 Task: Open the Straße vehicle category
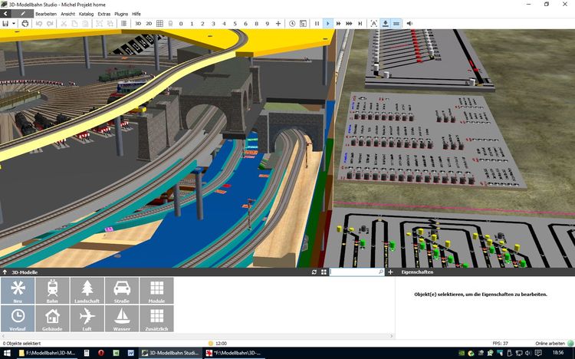(x=121, y=291)
